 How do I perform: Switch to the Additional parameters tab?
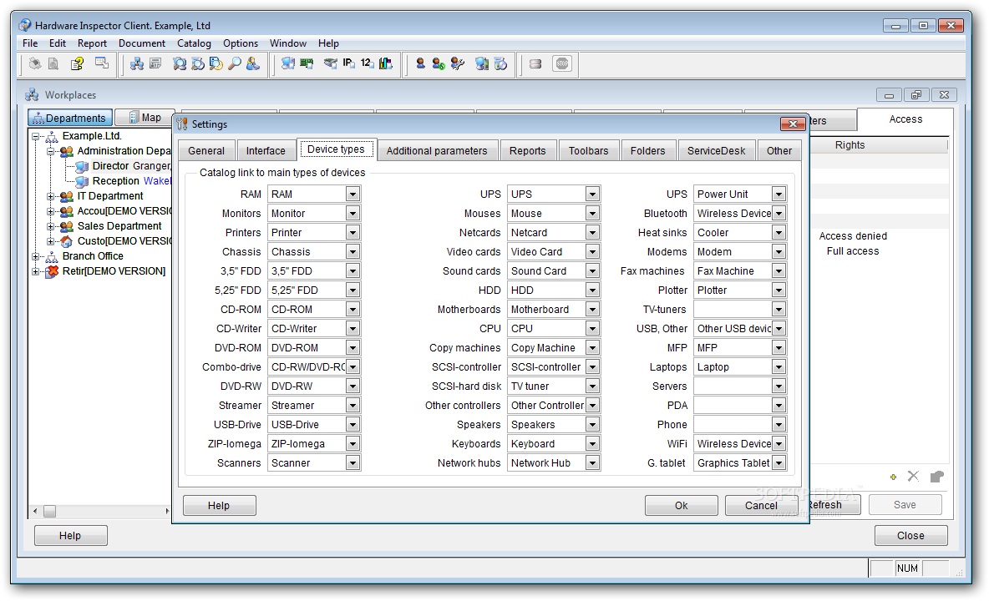pyautogui.click(x=436, y=151)
